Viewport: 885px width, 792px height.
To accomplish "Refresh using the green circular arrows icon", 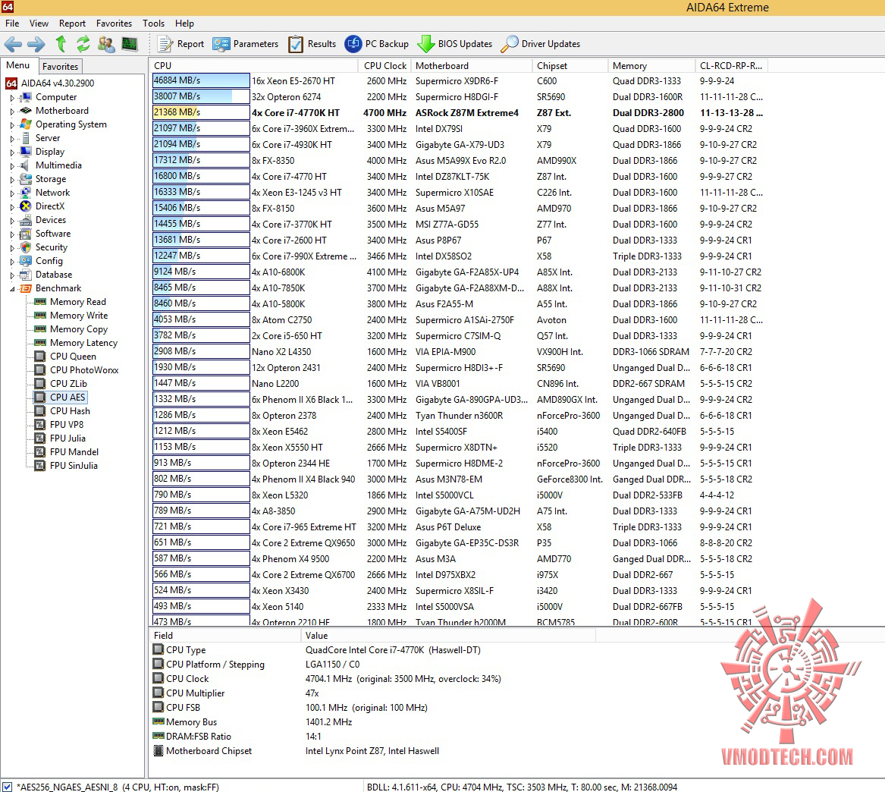I will (83, 43).
